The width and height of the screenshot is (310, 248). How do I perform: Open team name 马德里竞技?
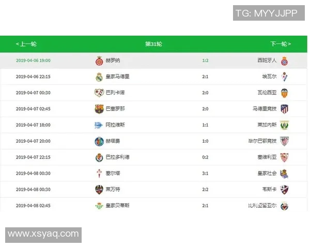pos(265,109)
